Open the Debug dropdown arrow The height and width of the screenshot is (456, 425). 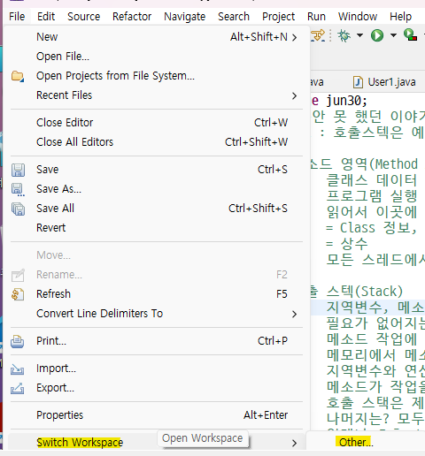[x=359, y=35]
